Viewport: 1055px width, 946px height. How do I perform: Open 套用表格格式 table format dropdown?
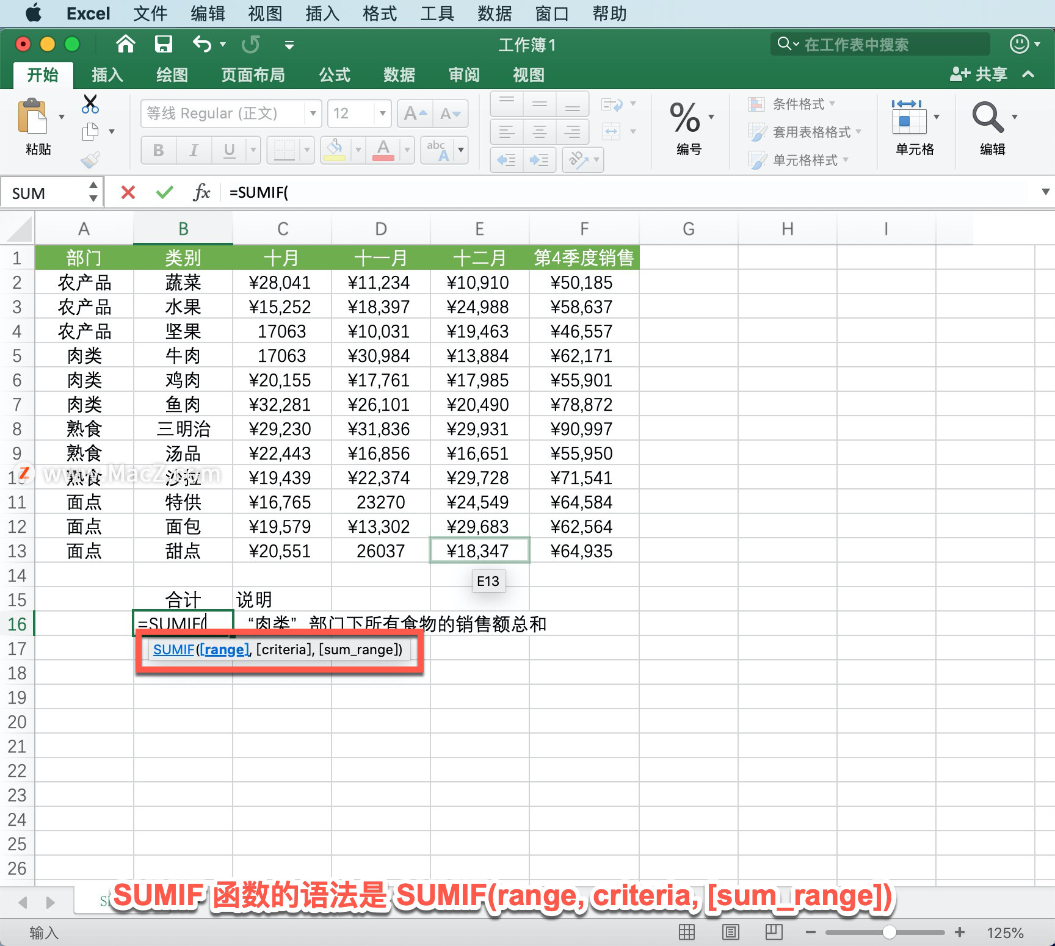(x=805, y=132)
